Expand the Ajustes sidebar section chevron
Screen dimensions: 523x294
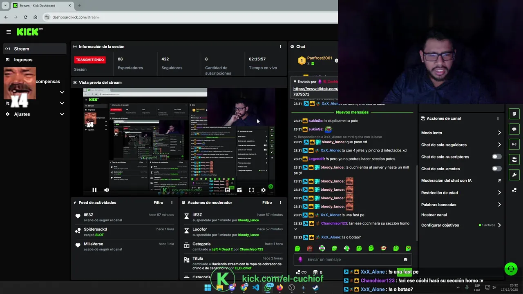[x=62, y=114]
